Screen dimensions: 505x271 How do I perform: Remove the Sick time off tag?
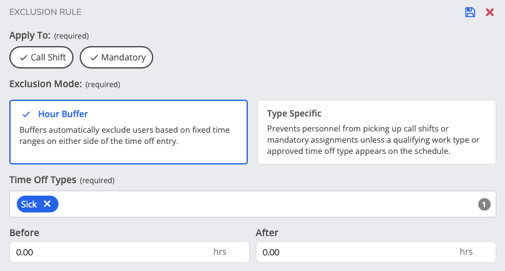[47, 204]
